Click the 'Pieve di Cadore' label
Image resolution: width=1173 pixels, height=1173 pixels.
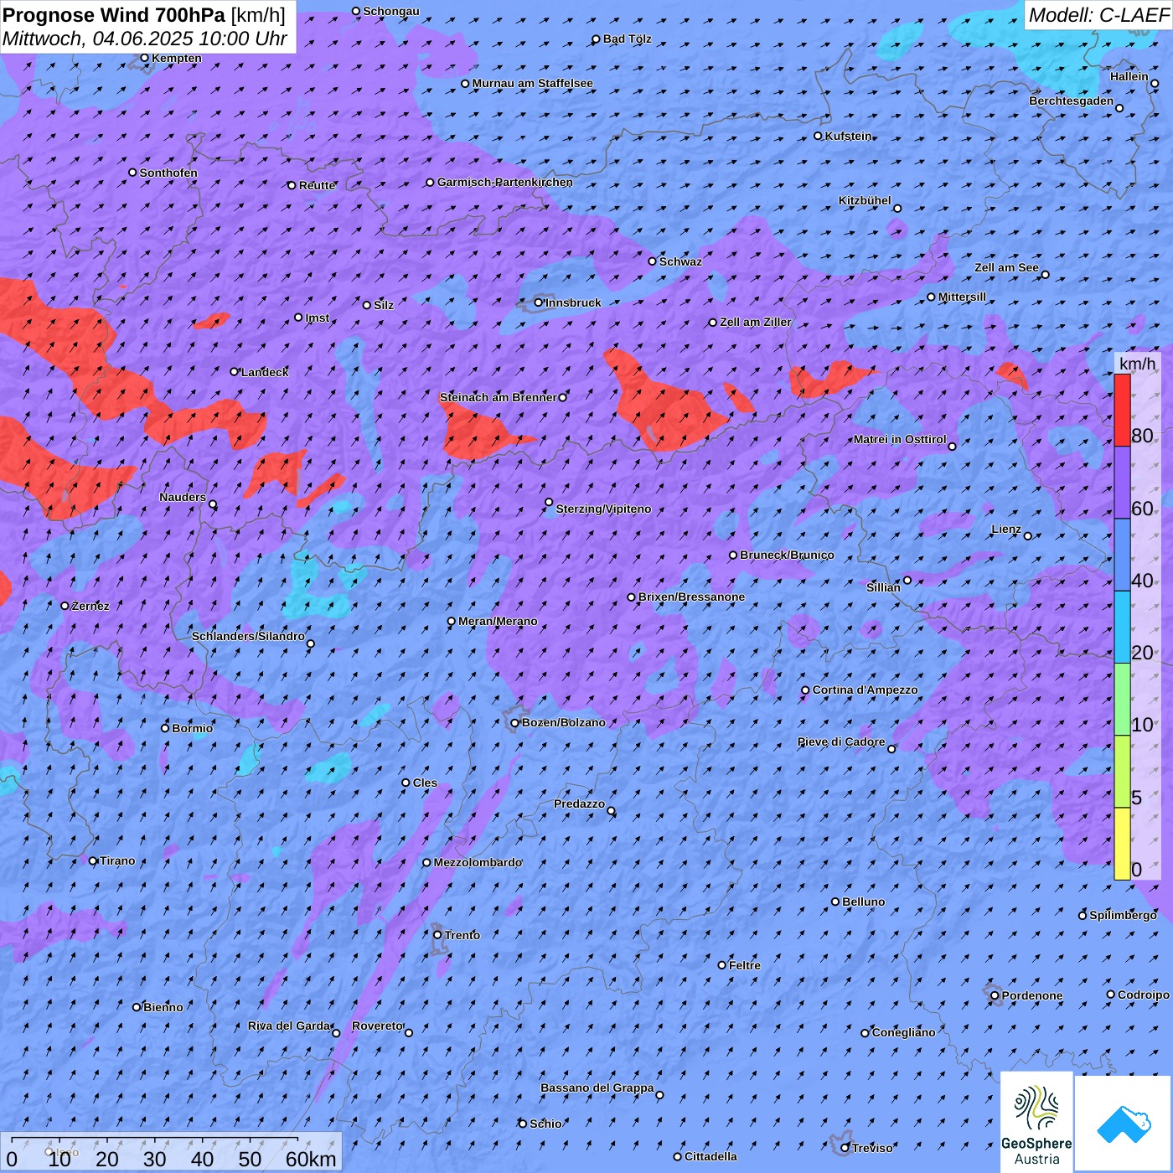[841, 742]
